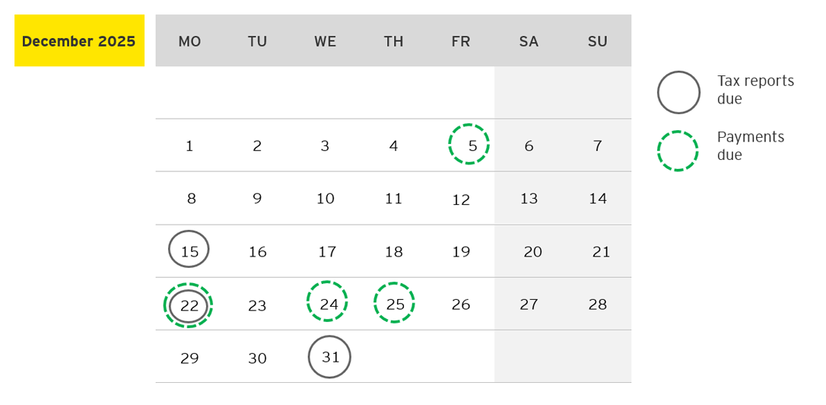
Task: Click the gray-circled date 31
Action: tap(329, 356)
